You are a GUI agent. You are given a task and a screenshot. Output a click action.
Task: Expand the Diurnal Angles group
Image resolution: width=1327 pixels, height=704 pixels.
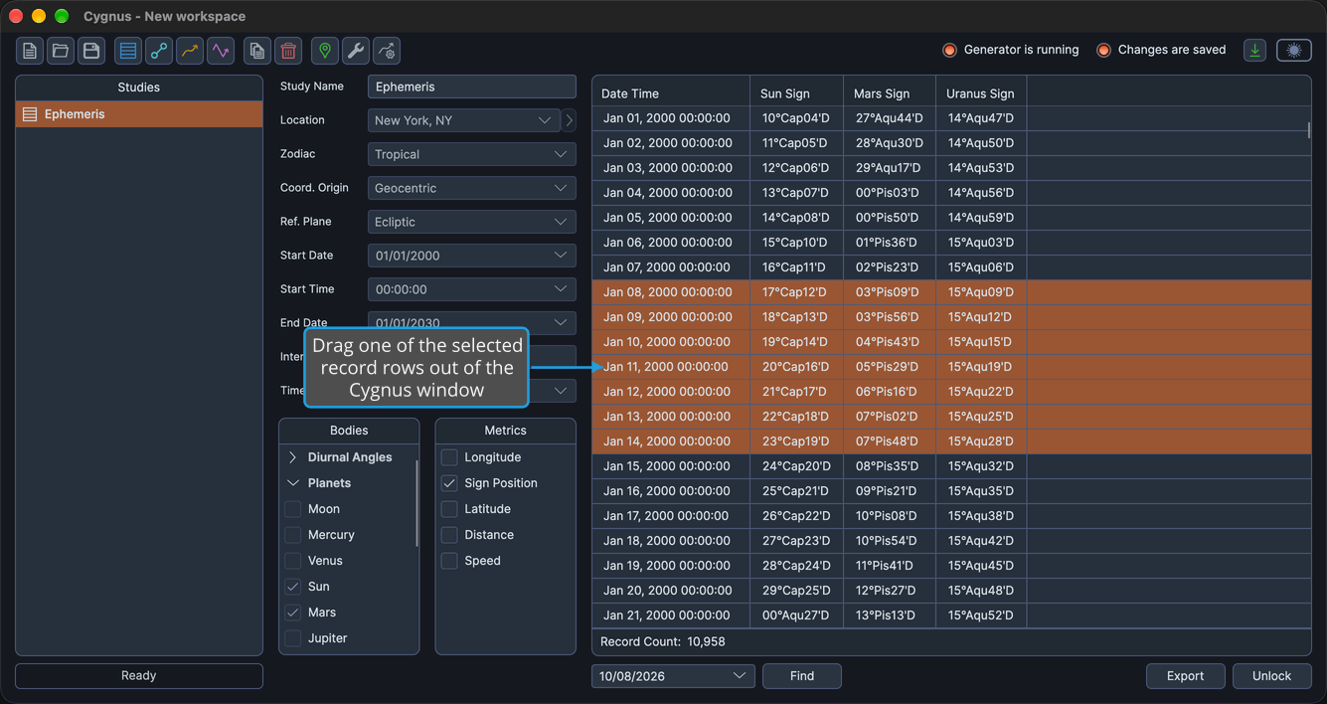point(293,457)
